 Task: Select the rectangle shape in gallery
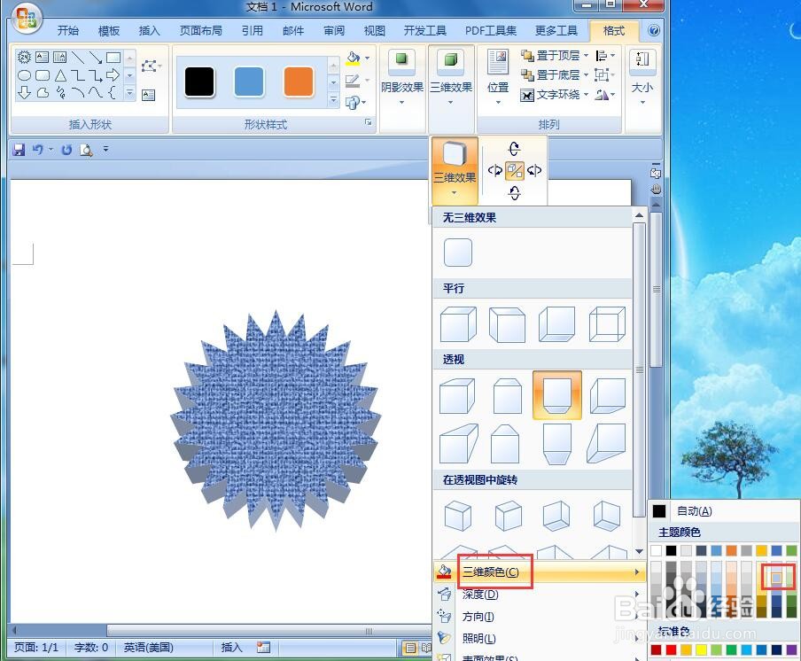(113, 57)
